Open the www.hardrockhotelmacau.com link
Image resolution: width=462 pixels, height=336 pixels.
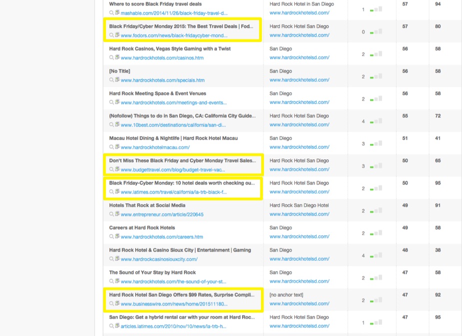(x=155, y=147)
